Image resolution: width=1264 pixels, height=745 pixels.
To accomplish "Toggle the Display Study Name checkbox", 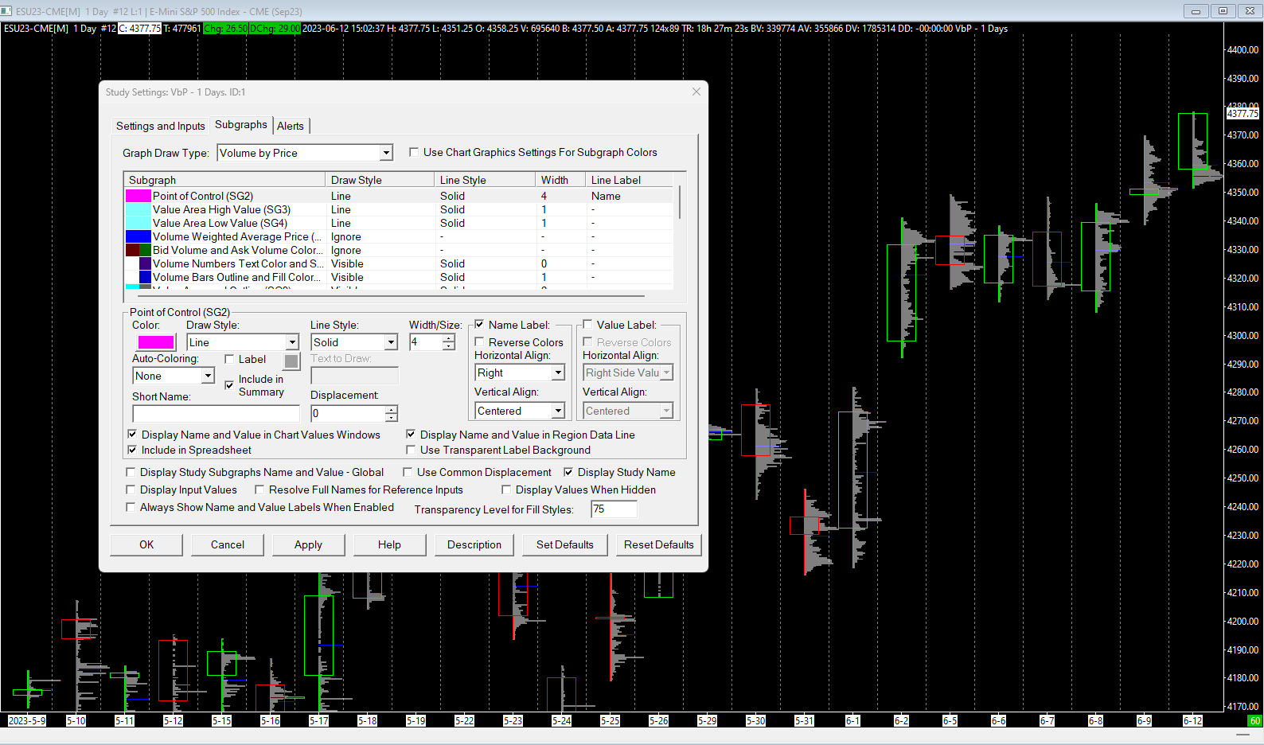I will click(568, 472).
